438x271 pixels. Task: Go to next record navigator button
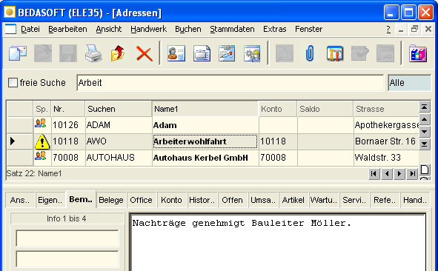pyautogui.click(x=399, y=174)
